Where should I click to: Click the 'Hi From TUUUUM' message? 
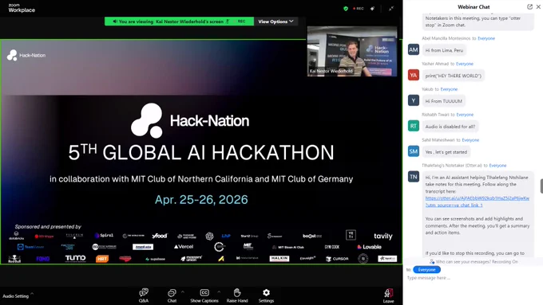click(444, 101)
